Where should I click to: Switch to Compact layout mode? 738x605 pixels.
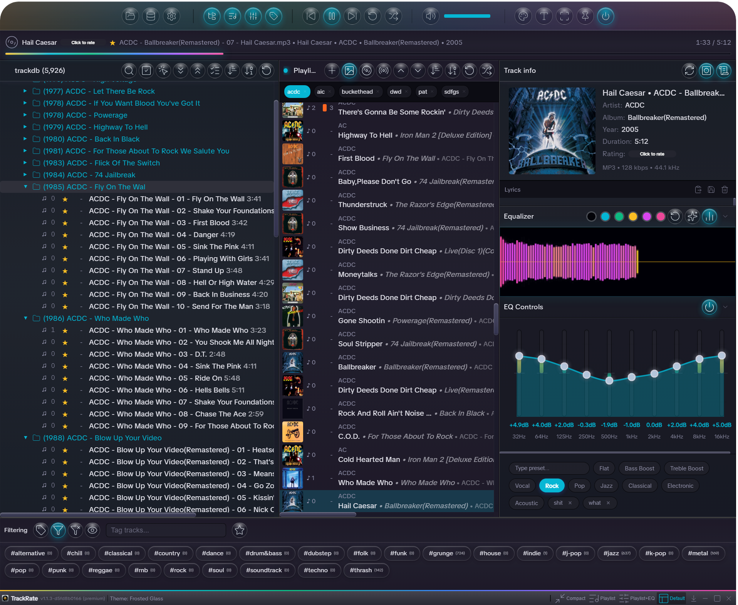[570, 598]
